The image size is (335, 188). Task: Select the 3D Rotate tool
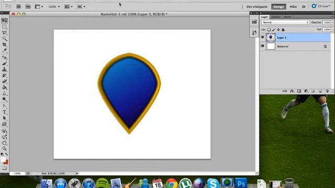tap(5, 131)
